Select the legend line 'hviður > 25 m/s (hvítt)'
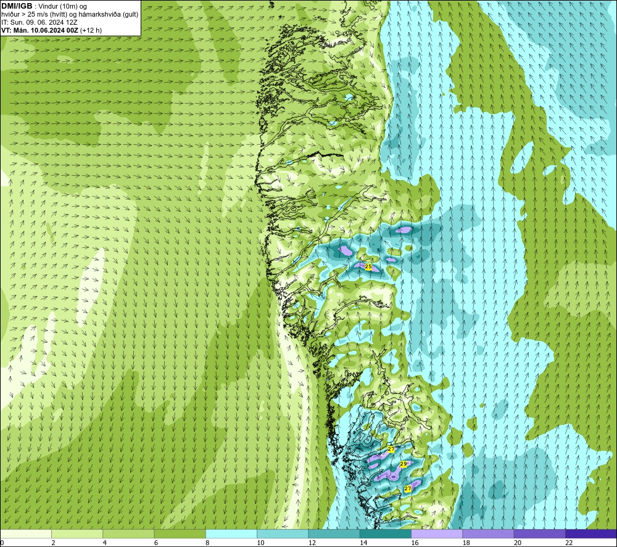 tap(34, 14)
